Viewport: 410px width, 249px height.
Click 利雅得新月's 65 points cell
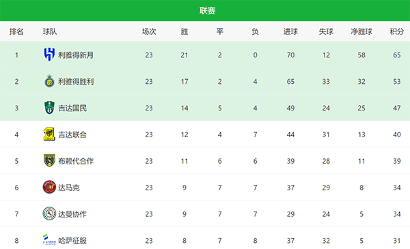[396, 55]
